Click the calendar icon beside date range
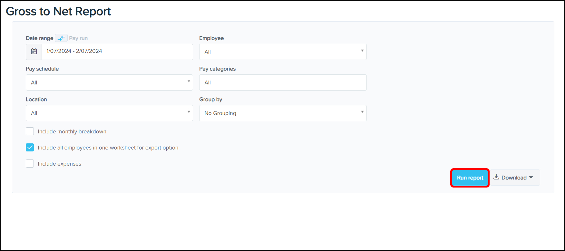 coord(34,52)
